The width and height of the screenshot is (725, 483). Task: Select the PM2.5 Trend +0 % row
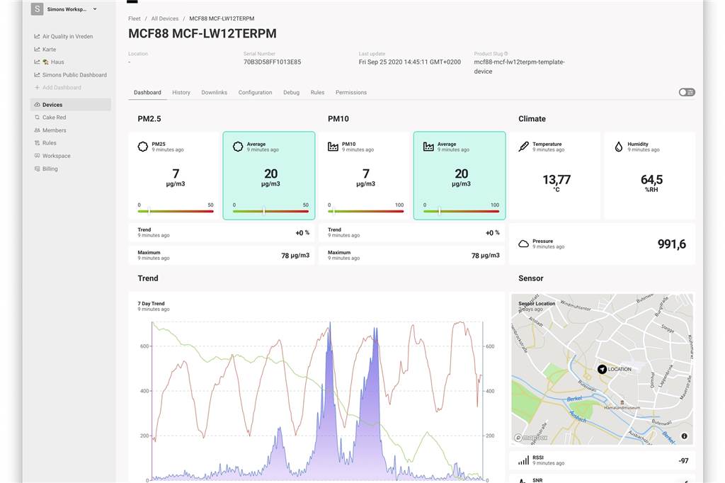(222, 233)
